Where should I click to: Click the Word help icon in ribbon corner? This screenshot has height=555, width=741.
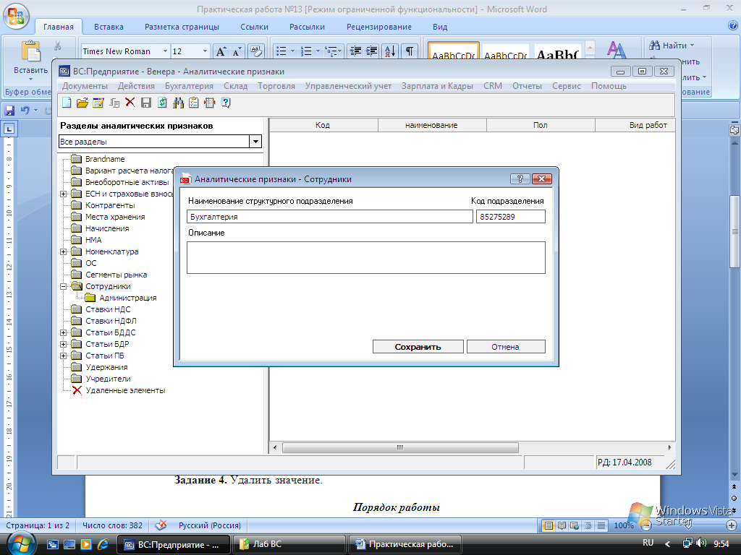click(x=733, y=27)
